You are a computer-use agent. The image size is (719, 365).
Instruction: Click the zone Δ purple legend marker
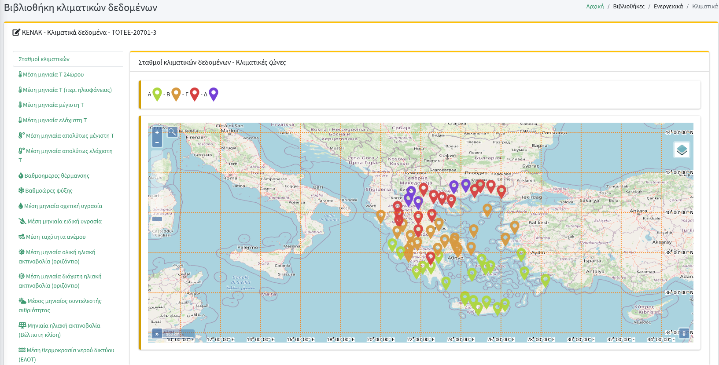[x=214, y=94]
